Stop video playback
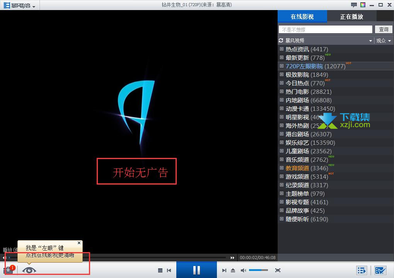The width and height of the screenshot is (394, 278). tap(160, 271)
